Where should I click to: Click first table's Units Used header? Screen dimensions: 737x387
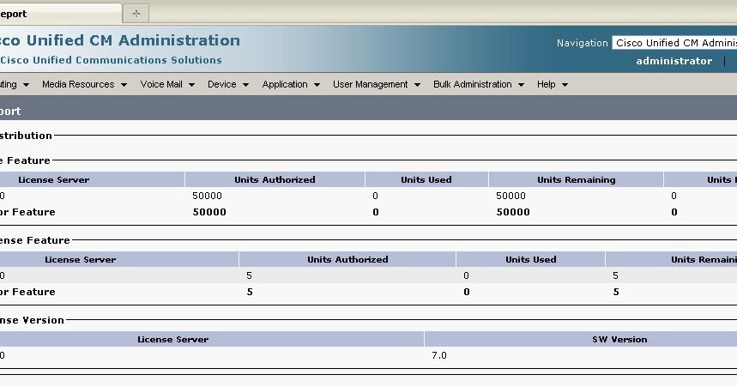click(x=426, y=179)
